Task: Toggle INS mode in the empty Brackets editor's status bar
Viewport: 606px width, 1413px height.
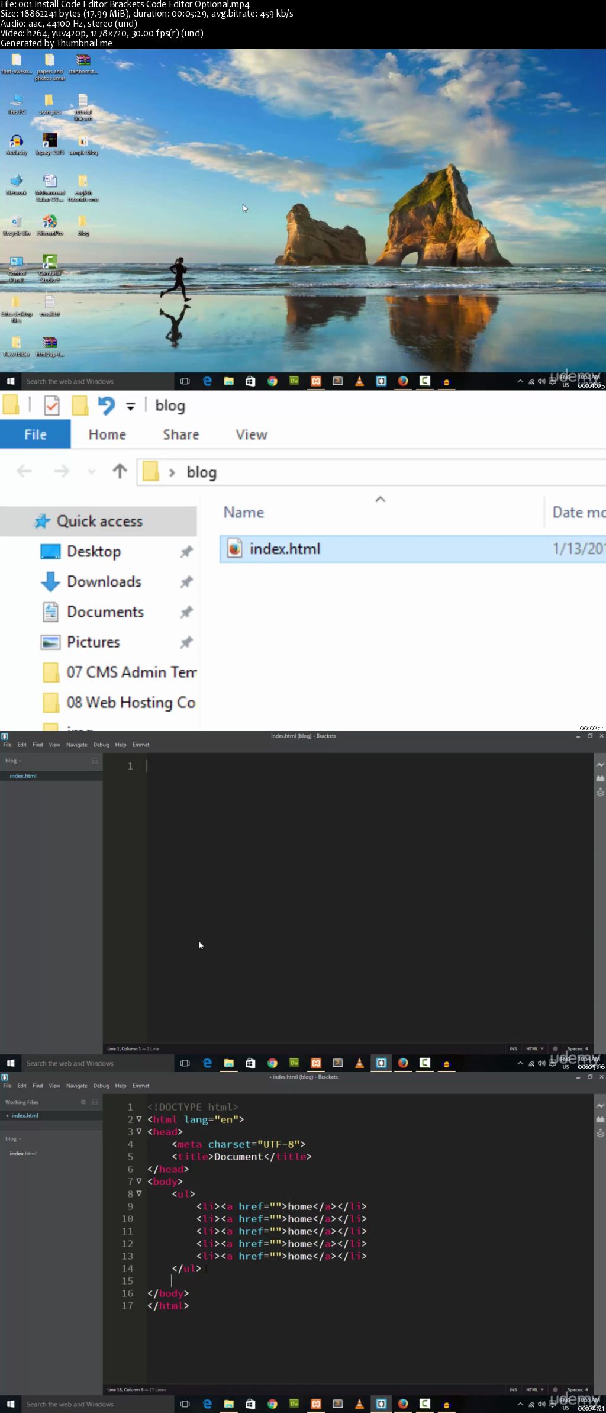Action: [513, 1048]
